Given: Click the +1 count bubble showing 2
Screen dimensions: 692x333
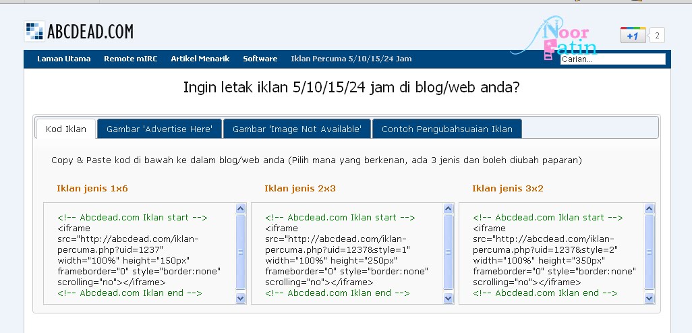Looking at the screenshot, I should pyautogui.click(x=657, y=35).
